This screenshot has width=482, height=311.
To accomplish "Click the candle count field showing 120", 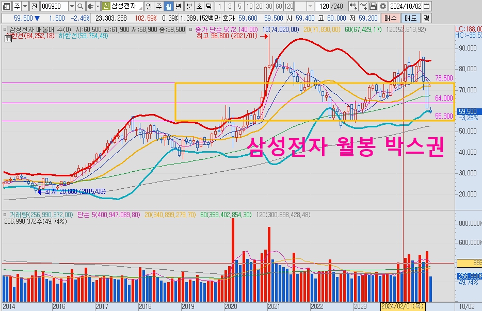I will pos(324,6).
